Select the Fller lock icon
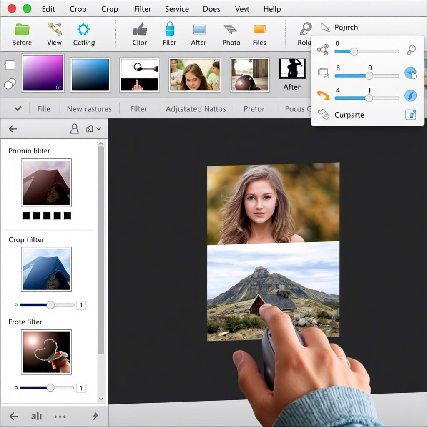This screenshot has height=427, width=427. [170, 29]
